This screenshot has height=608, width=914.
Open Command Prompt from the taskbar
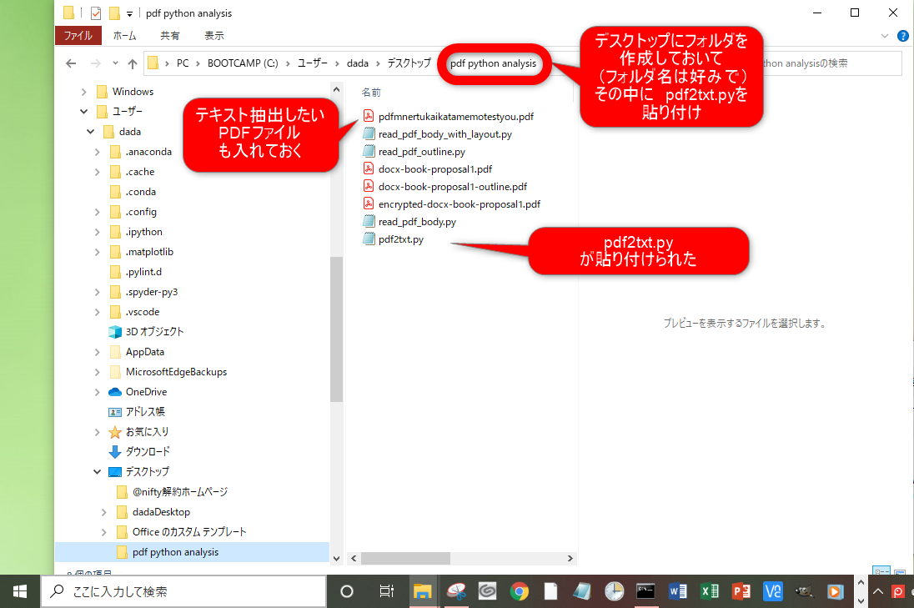click(645, 591)
